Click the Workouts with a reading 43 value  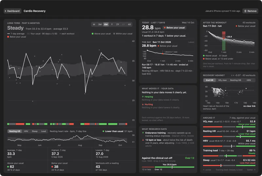click(98, 166)
